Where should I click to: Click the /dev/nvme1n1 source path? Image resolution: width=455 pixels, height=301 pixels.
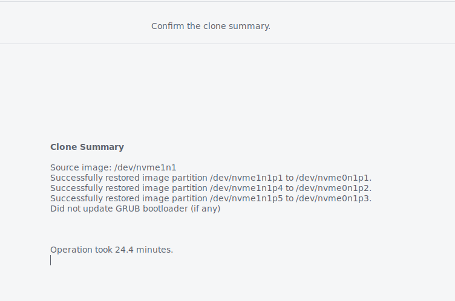tap(145, 167)
